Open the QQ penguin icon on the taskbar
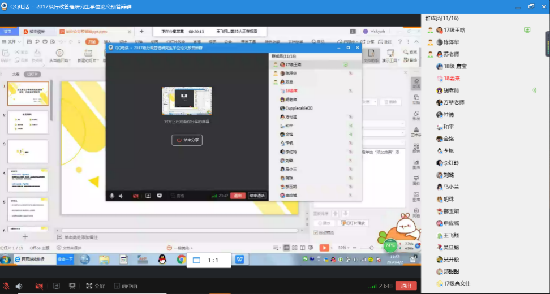Image resolution: width=550 pixels, height=294 pixels. click(162, 260)
